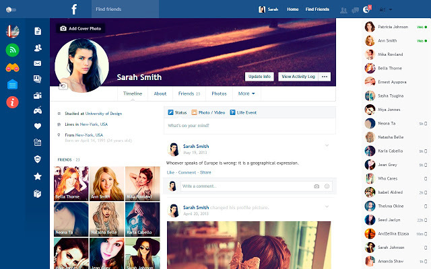The width and height of the screenshot is (431, 269).
Task: Select Photo / Video composer option
Action: coord(208,112)
